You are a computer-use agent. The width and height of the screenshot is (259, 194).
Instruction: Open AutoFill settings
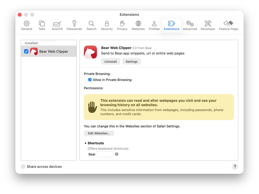coord(57,26)
